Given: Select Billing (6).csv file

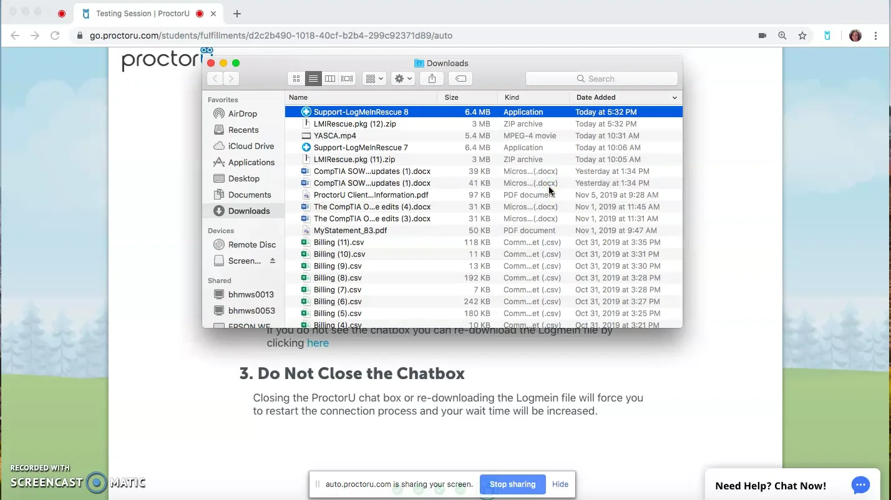Looking at the screenshot, I should pyautogui.click(x=484, y=302).
